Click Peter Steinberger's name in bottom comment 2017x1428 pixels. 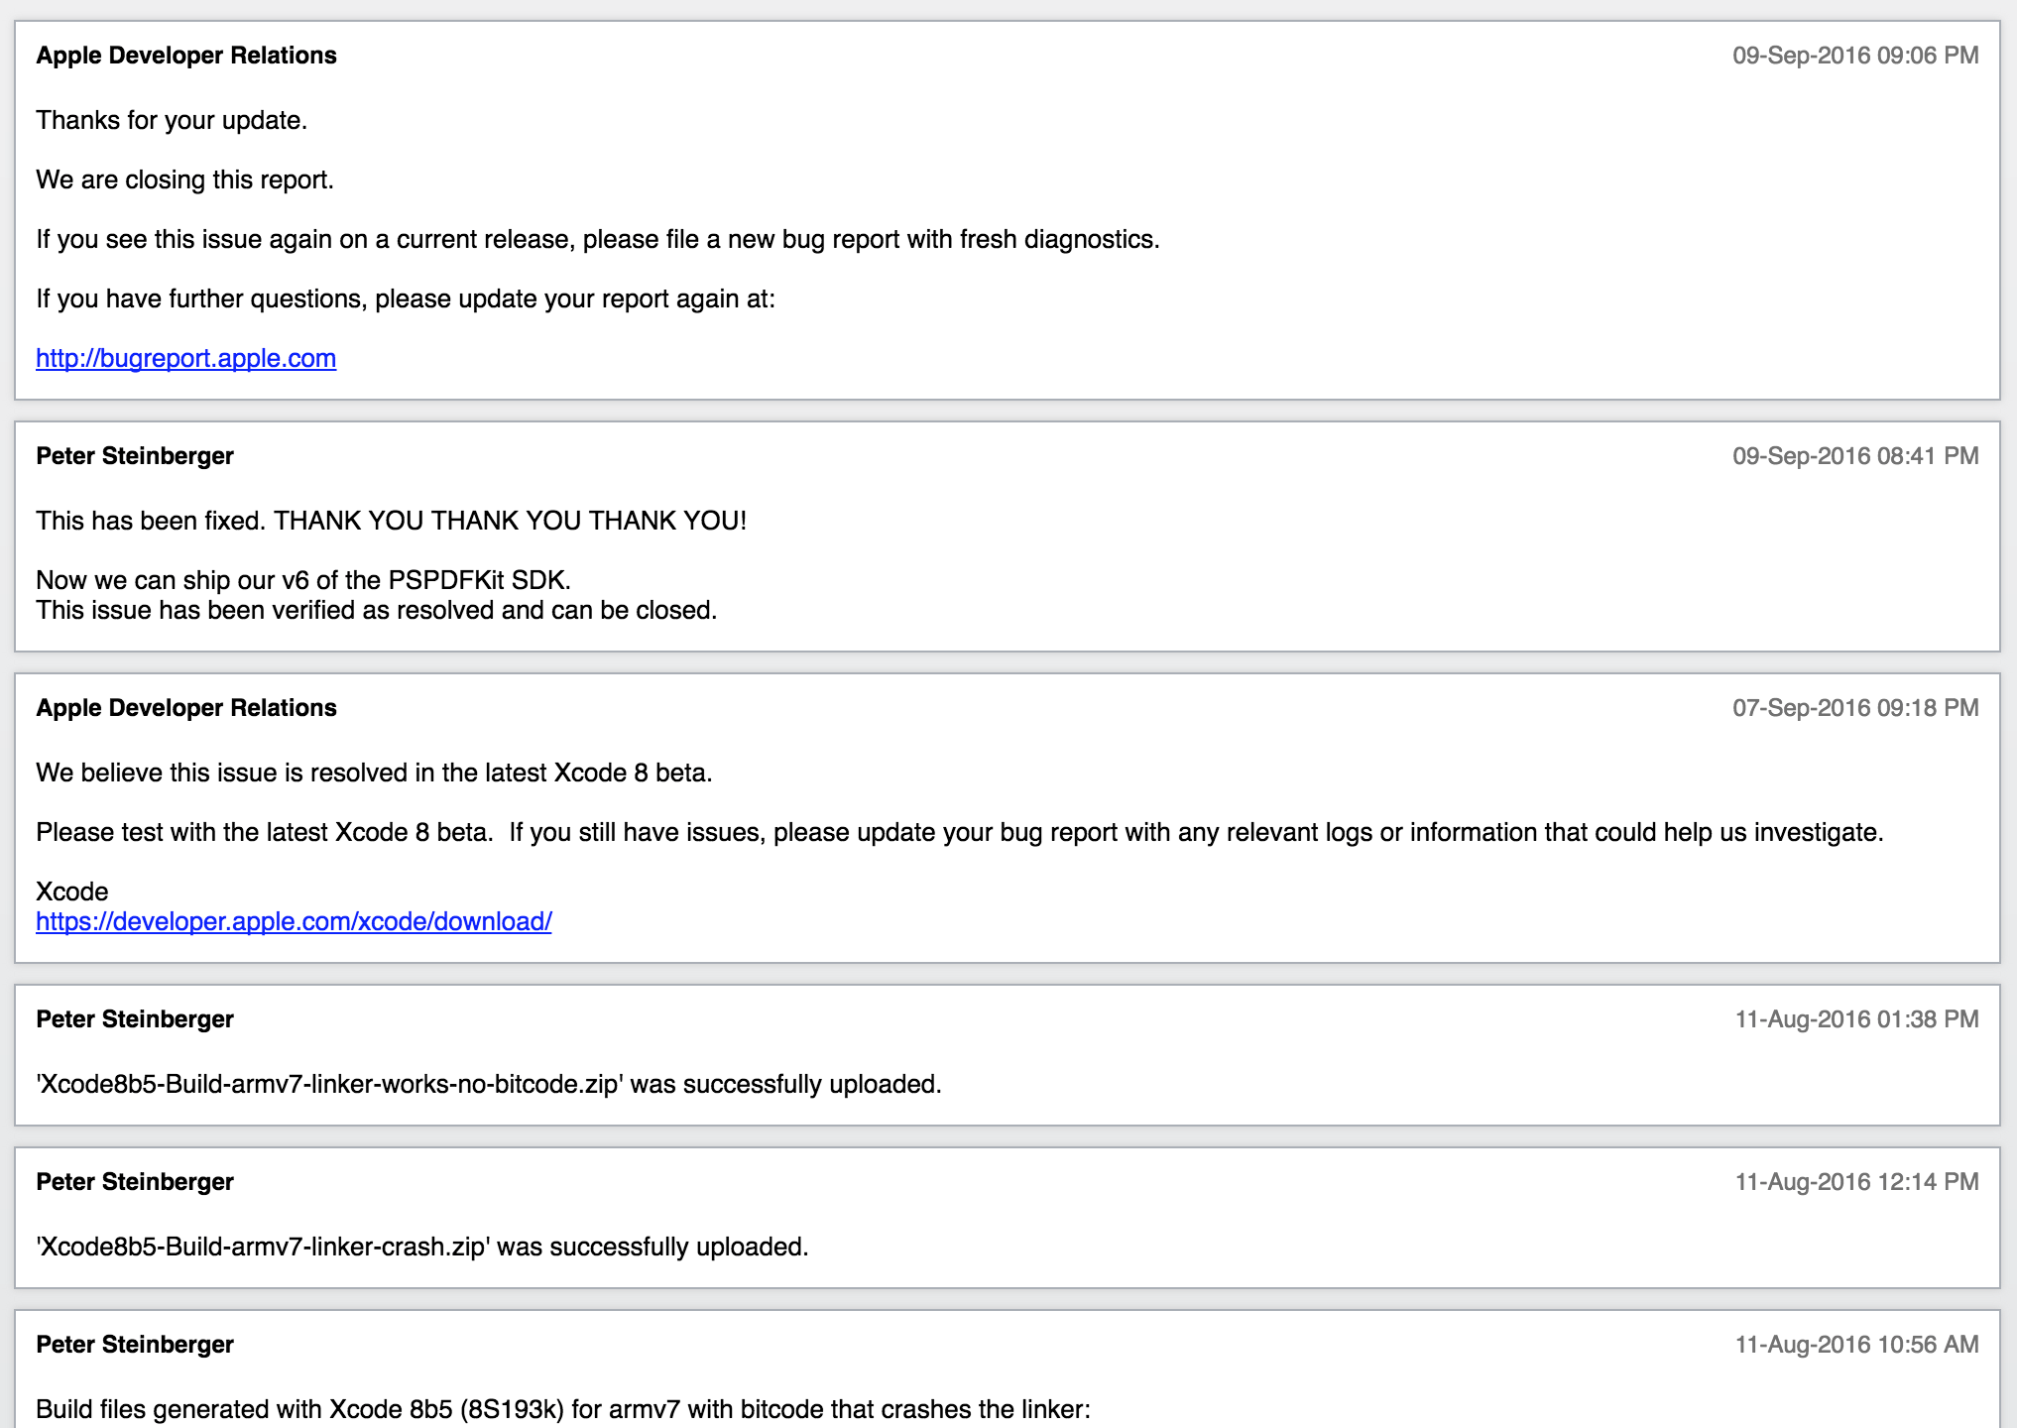click(134, 1345)
